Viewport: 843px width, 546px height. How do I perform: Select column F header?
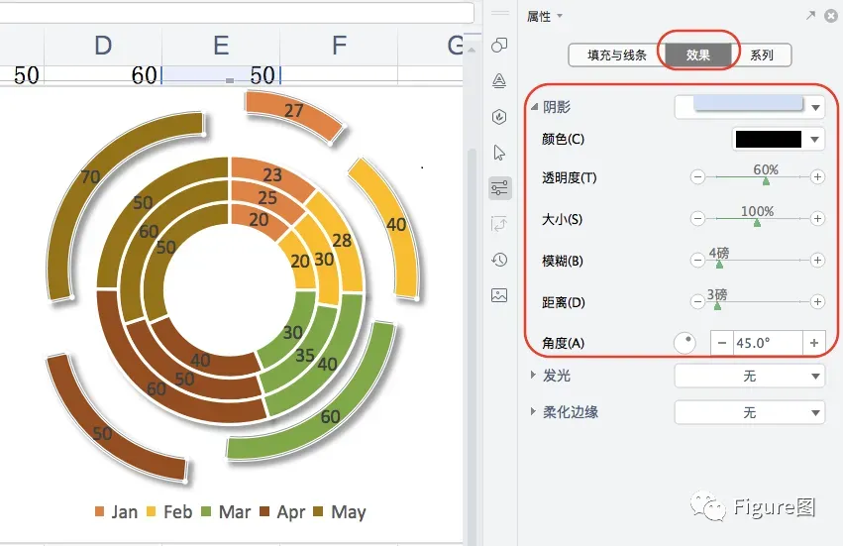click(339, 46)
